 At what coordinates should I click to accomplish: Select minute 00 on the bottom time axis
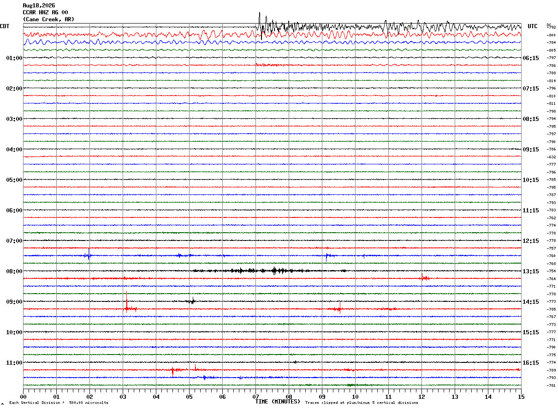pos(23,397)
